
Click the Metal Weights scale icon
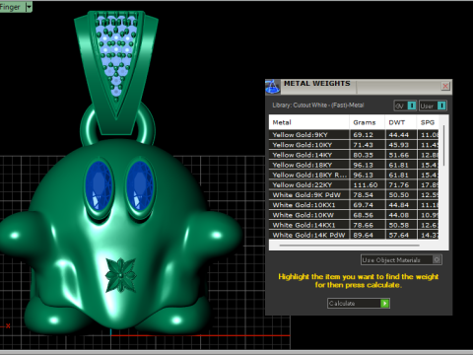point(272,87)
